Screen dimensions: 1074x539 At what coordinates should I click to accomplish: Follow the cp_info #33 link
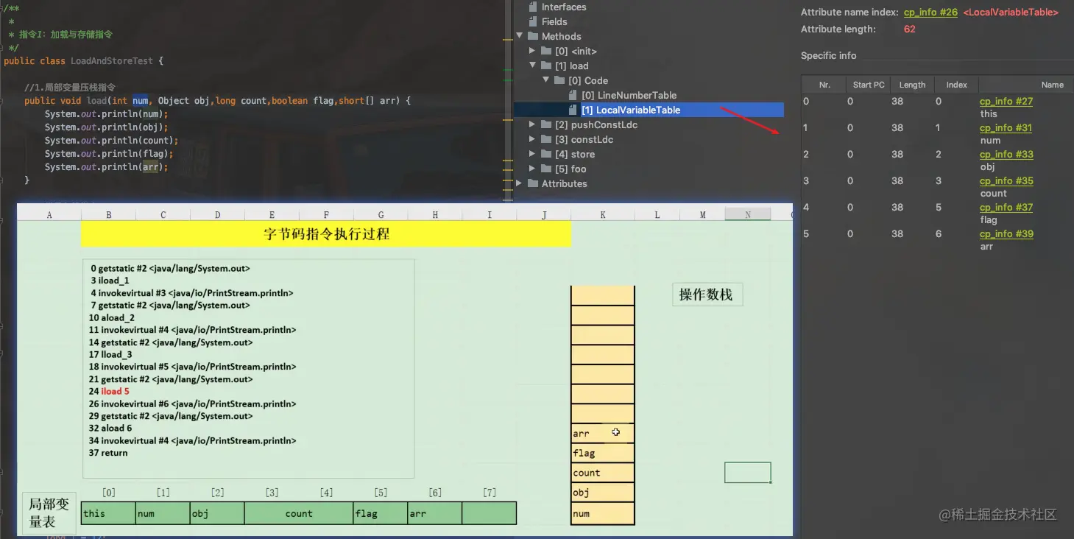tap(1006, 154)
